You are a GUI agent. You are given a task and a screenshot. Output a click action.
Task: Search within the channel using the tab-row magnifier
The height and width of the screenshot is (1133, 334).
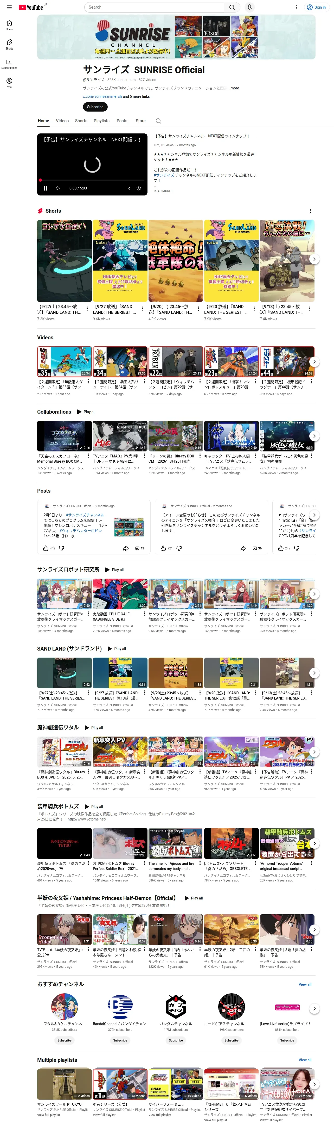tap(158, 121)
